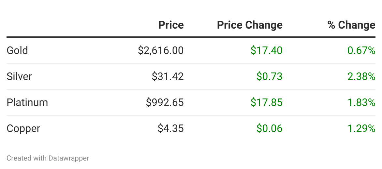Click the % Change column header
This screenshot has width=382, height=169.
351,25
